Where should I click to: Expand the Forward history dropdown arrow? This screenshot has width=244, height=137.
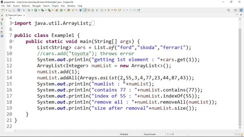click(134, 10)
